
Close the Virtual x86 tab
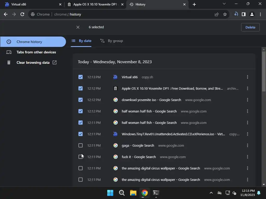(60, 4)
